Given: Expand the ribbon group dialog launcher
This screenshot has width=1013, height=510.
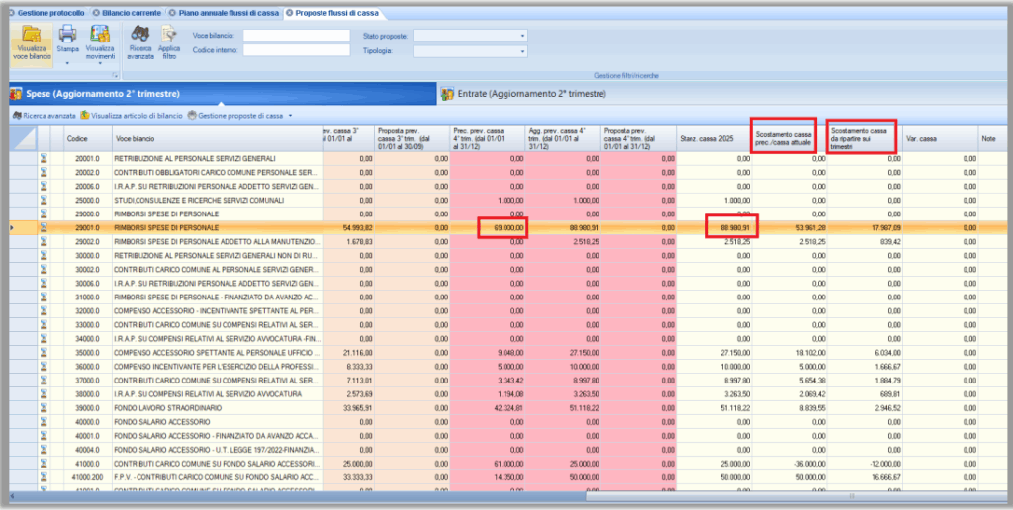Looking at the screenshot, I should tap(116, 75).
